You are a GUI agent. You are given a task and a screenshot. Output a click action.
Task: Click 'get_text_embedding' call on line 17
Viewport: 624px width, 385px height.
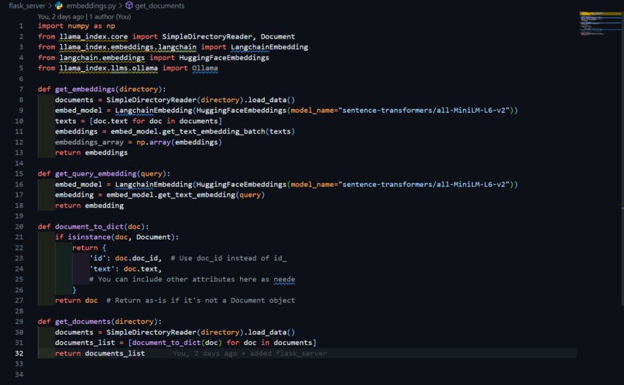(x=197, y=195)
